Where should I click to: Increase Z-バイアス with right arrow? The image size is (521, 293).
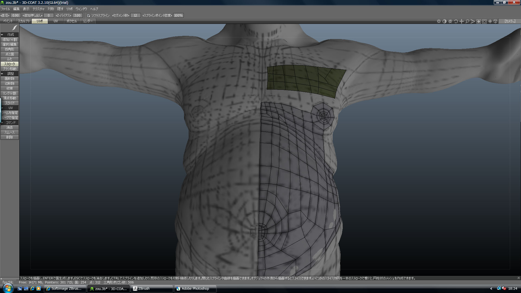click(71, 15)
